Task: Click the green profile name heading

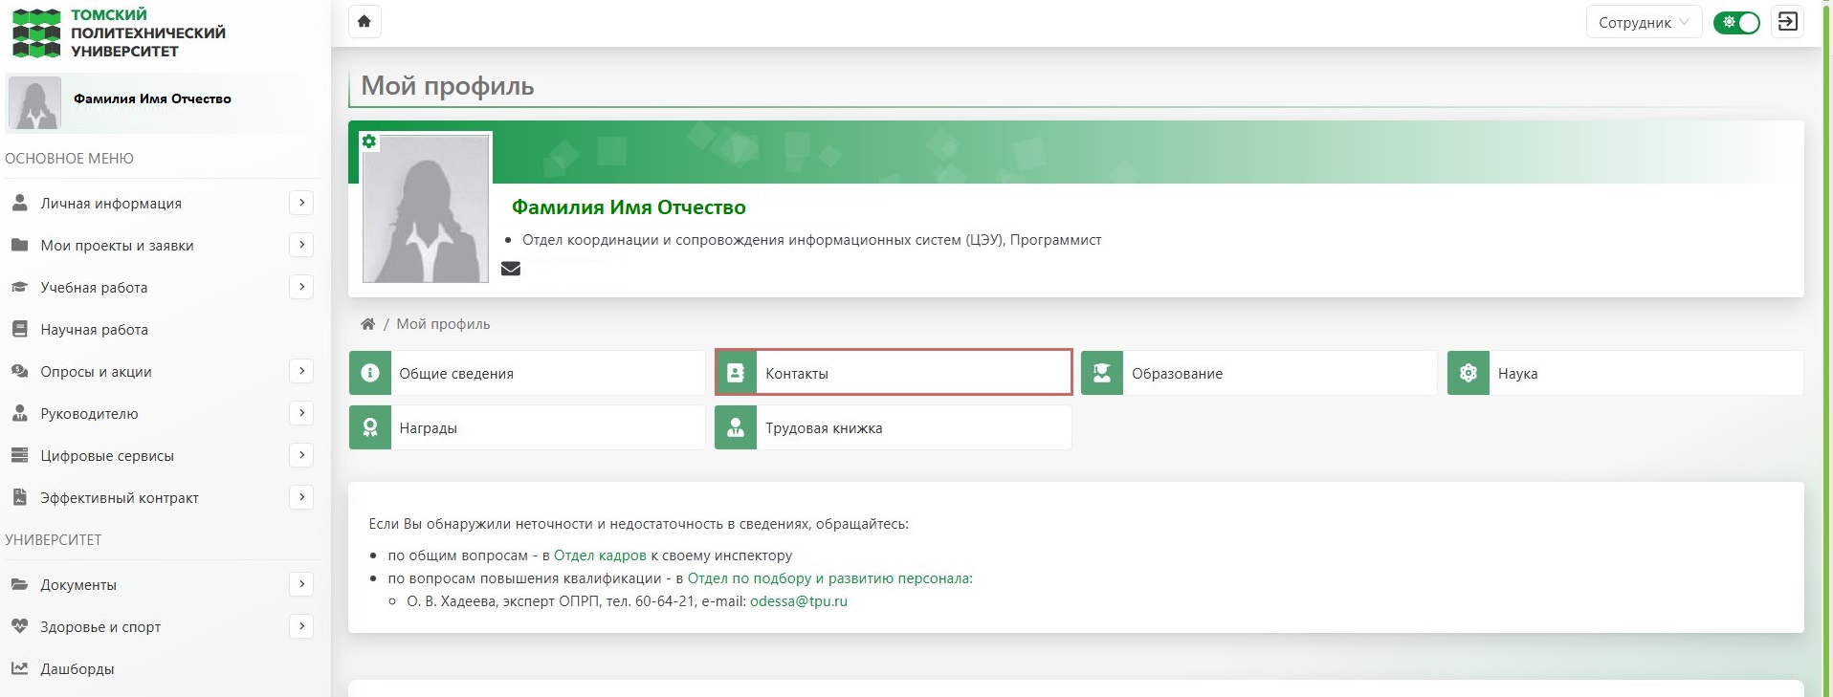Action: click(629, 207)
